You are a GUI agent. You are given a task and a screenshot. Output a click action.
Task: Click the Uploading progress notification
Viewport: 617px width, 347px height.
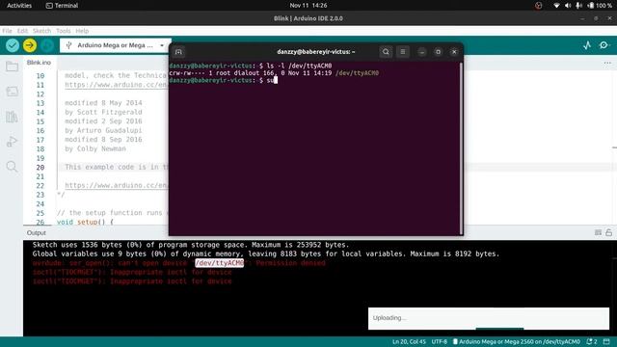coord(489,318)
